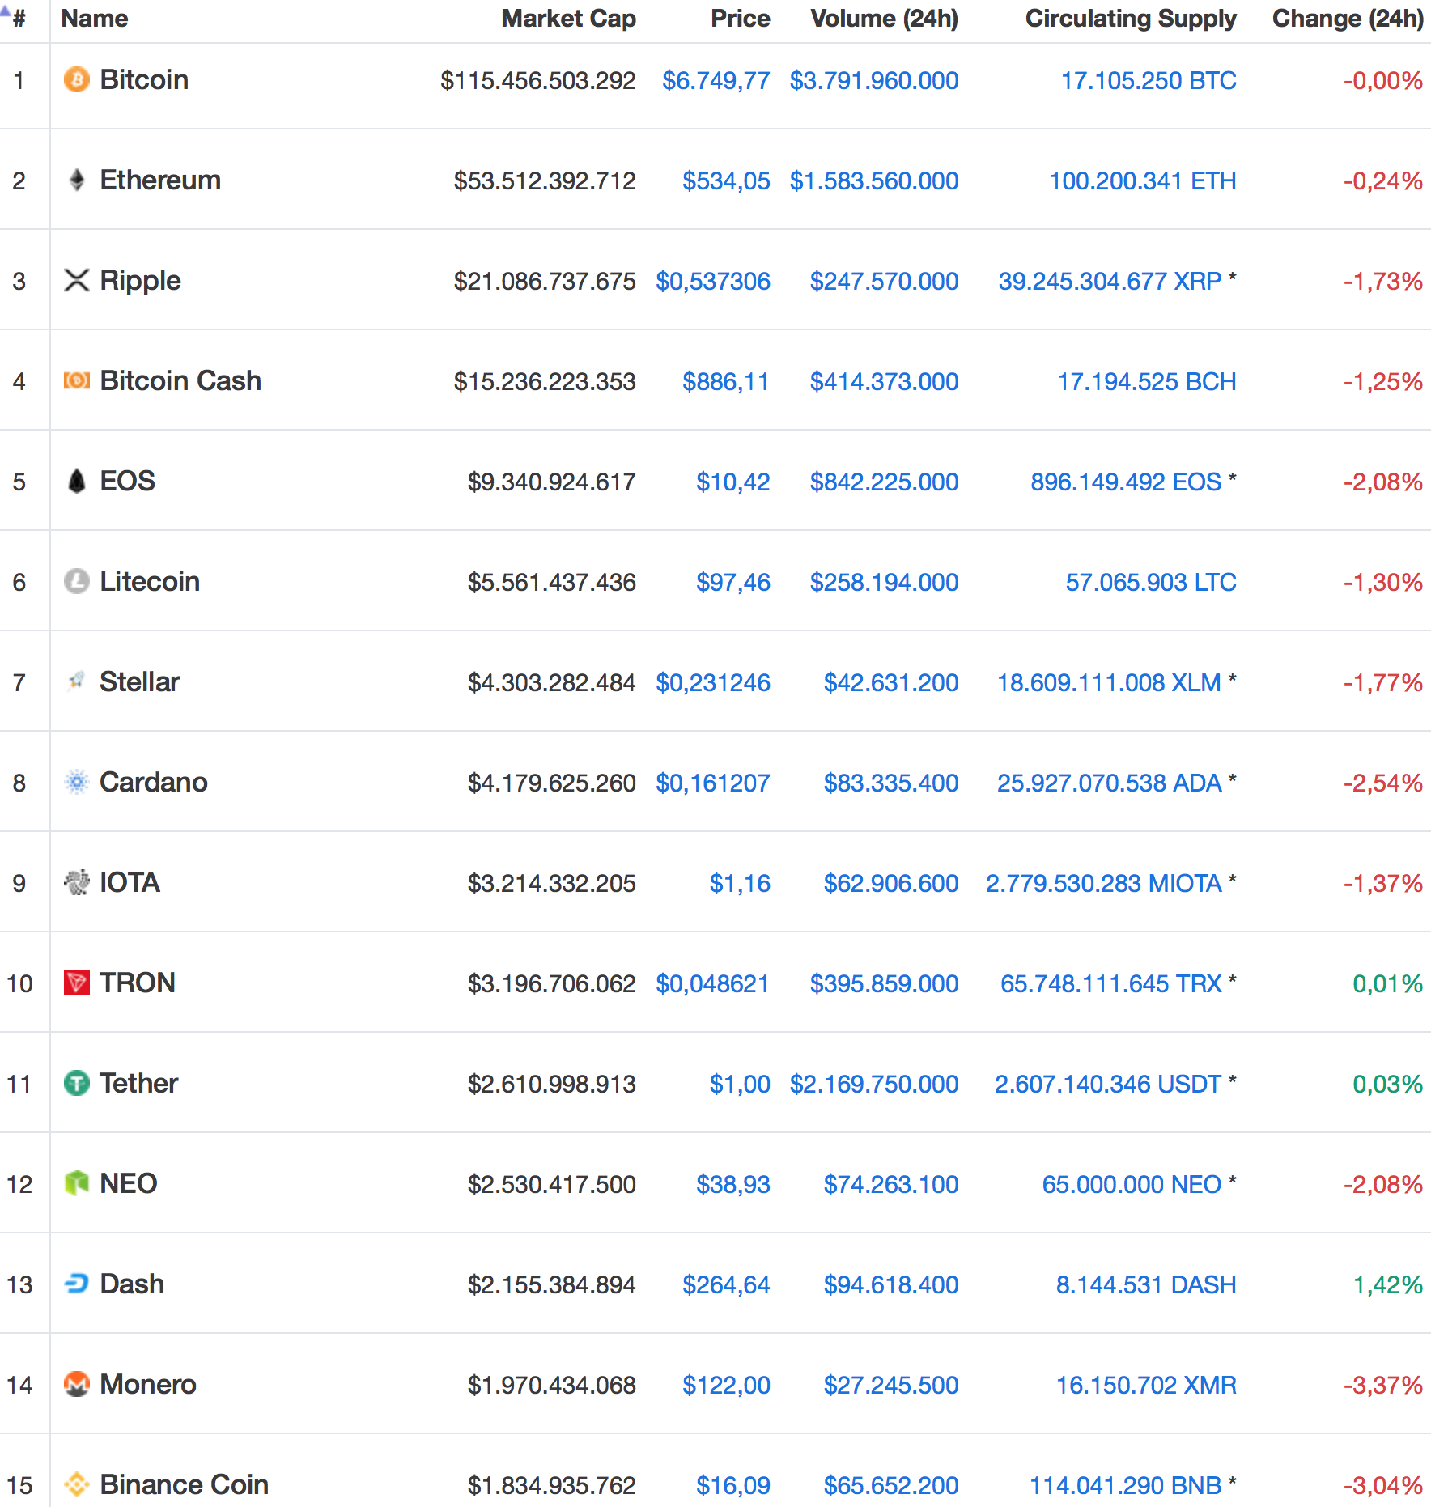Click the EOS black teardrop icon

(x=77, y=481)
